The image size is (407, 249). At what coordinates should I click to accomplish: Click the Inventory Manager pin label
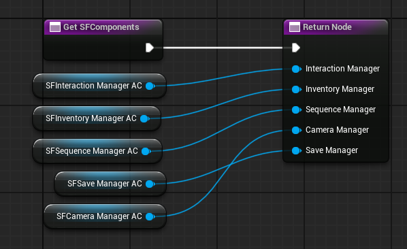pos(340,89)
